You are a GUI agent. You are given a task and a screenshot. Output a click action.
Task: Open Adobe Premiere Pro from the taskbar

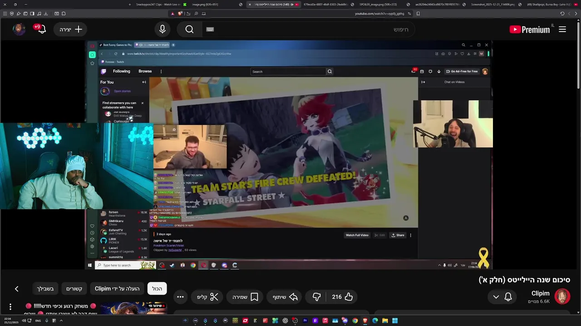(305, 321)
